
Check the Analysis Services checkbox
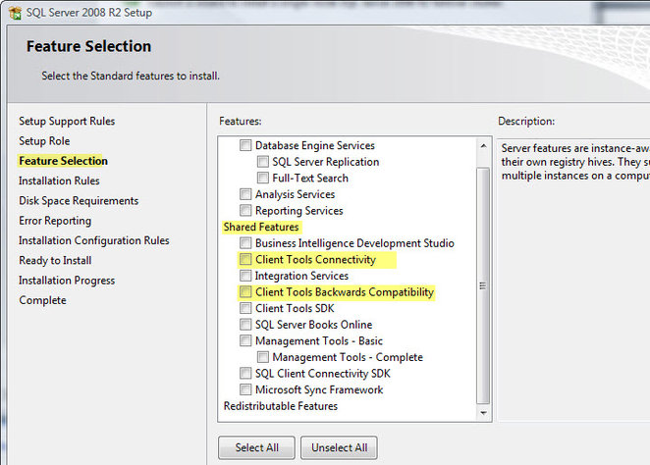click(245, 194)
